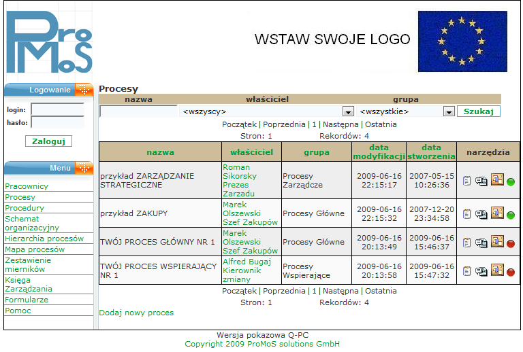Click notepad icon in ZARZĄDZANIE STRATEGICZNE row
The width and height of the screenshot is (523, 352).
tap(467, 181)
